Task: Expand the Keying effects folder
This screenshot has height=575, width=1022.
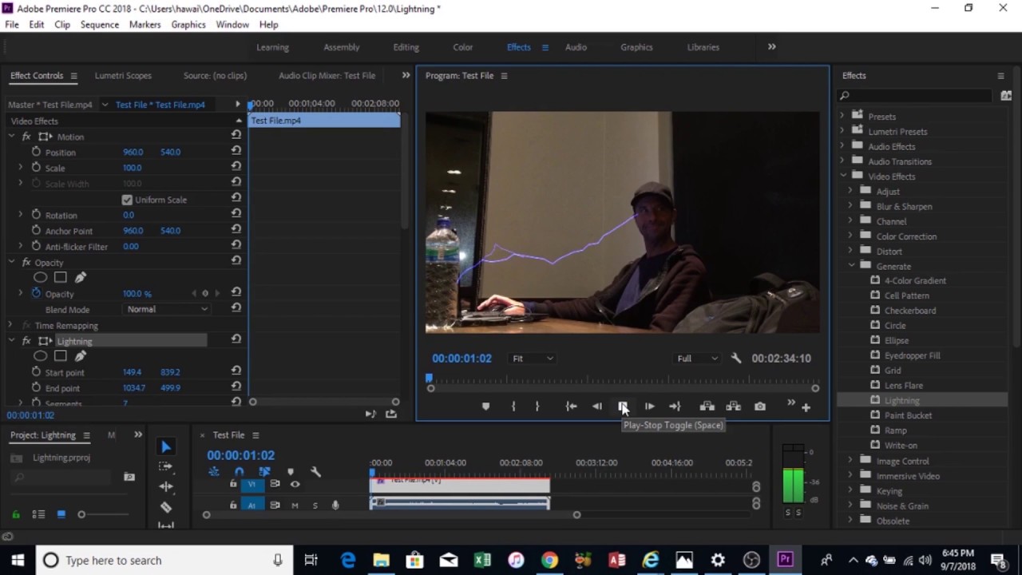Action: (x=851, y=490)
